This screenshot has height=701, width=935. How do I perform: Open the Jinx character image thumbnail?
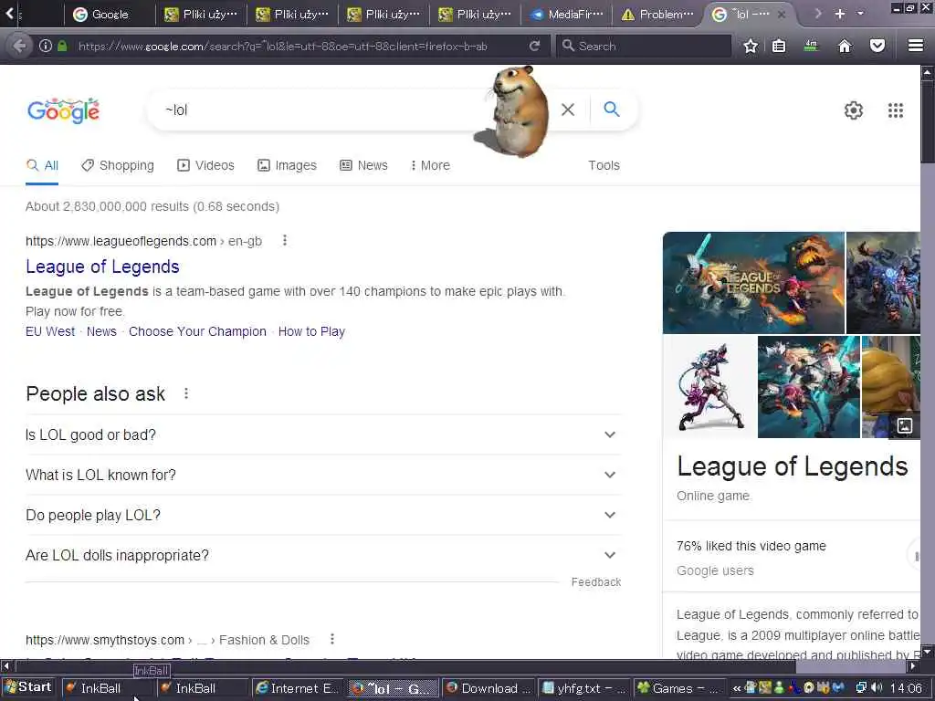tap(709, 386)
